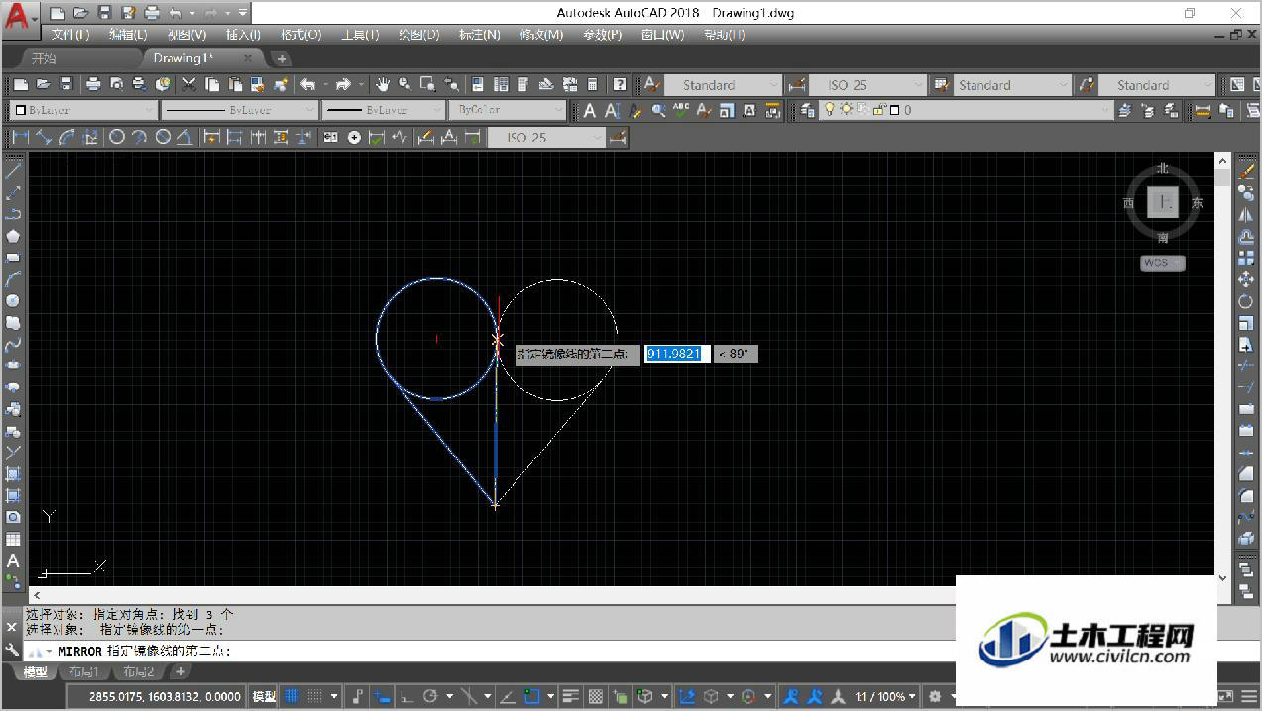Viewport: 1262px width, 711px height.
Task: Select the Aligned dimension tool
Action: (44, 137)
